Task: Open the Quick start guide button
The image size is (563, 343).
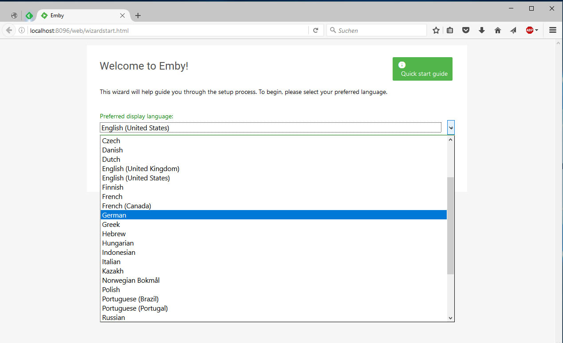Action: click(422, 69)
